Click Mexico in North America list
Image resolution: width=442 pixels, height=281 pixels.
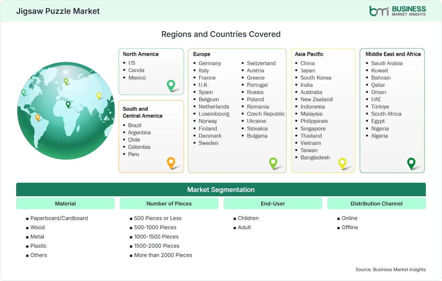137,78
